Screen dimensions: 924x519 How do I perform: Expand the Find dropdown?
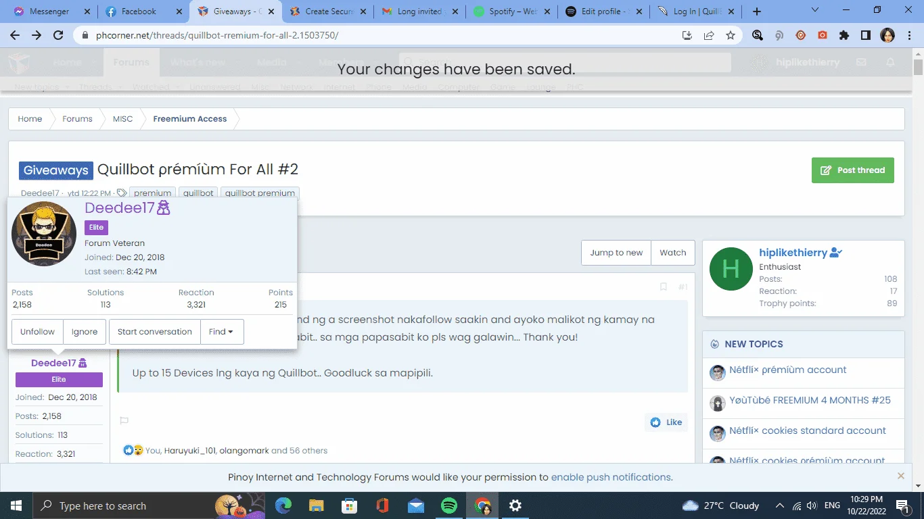222,332
